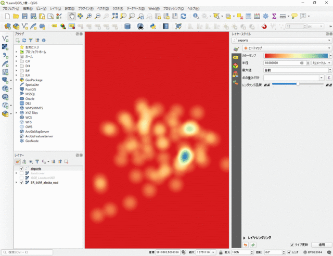Expand the layer rendering section
The width and height of the screenshot is (333, 256).
tap(245, 238)
